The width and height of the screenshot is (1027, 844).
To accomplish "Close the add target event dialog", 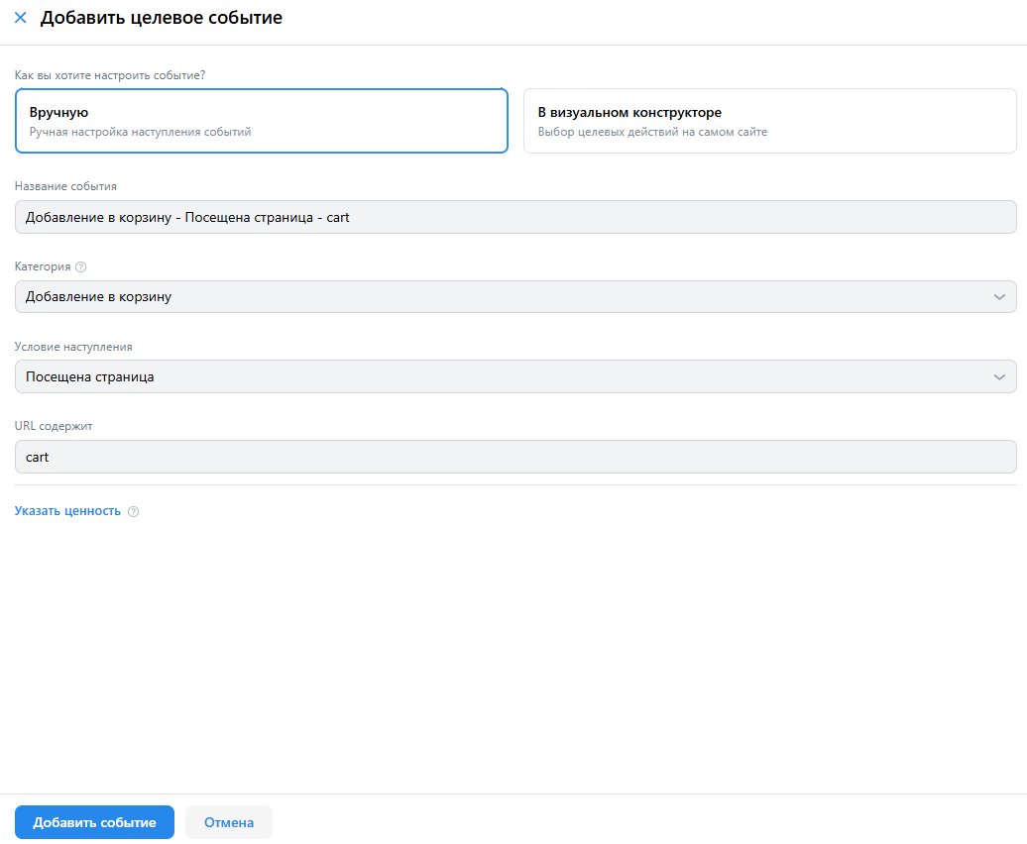I will tap(20, 18).
